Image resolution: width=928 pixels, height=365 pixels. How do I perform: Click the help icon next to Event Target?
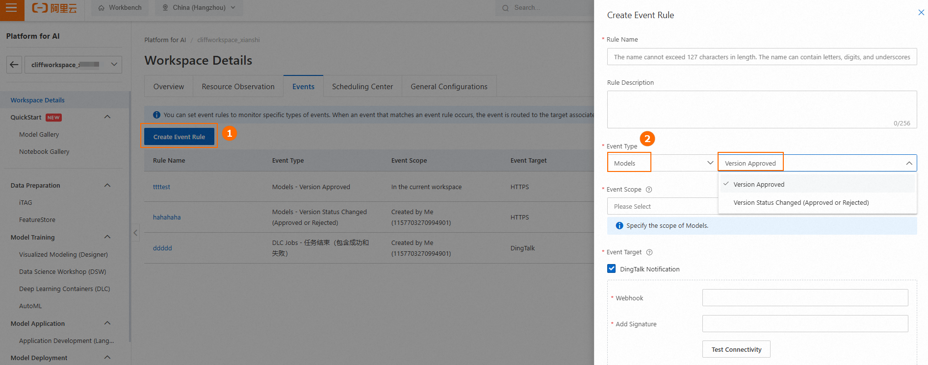pyautogui.click(x=649, y=252)
